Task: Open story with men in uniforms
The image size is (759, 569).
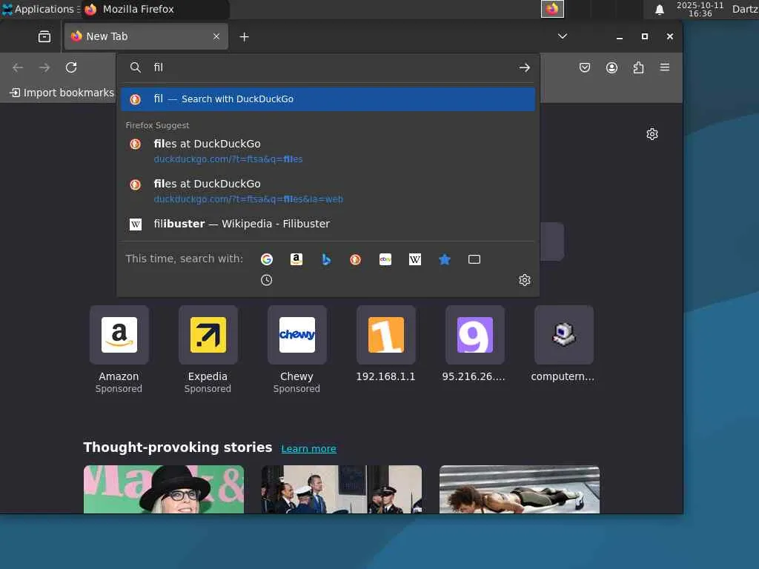Action: coord(342,489)
